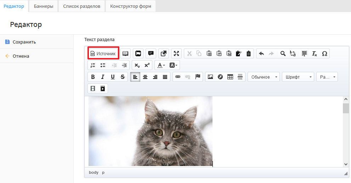The width and height of the screenshot is (351, 183).
Task: Toggle underline formatting
Action: pos(113,77)
